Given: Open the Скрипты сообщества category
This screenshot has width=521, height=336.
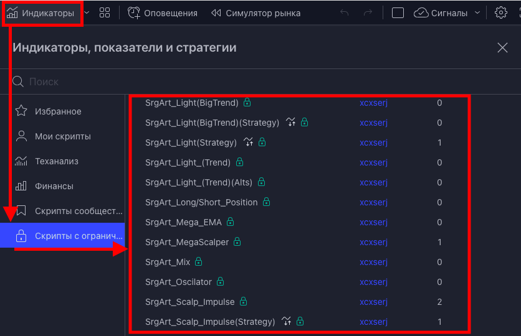Looking at the screenshot, I should point(62,211).
